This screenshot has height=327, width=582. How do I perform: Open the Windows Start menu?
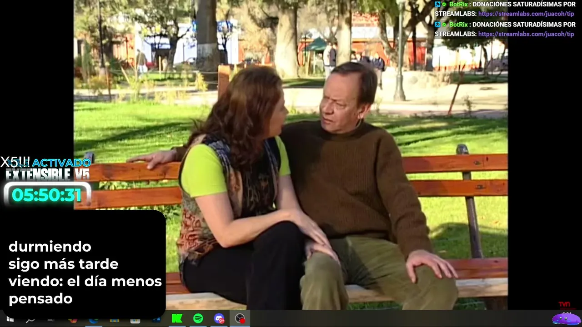[10, 319]
